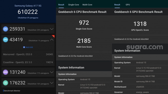Click Kernel value in the GPU benchmark panel
Image resolution: width=168 pixels, height=94 pixels.
[149, 69]
